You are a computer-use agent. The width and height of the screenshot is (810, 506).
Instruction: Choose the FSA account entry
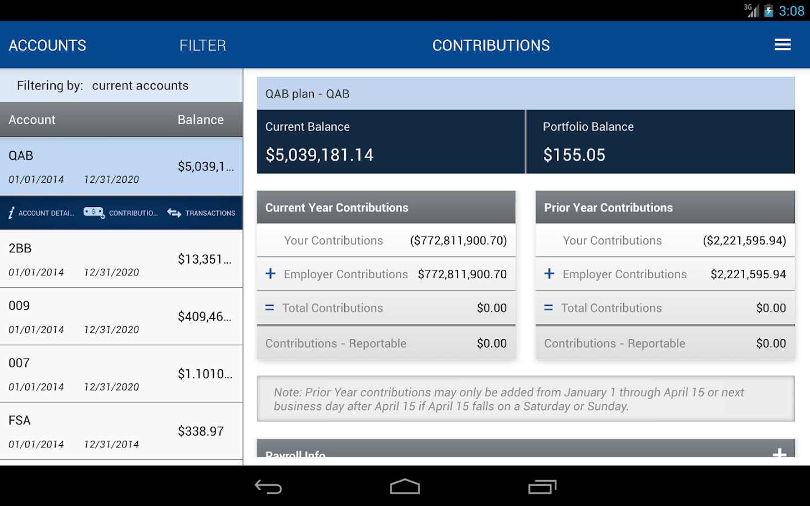(121, 431)
